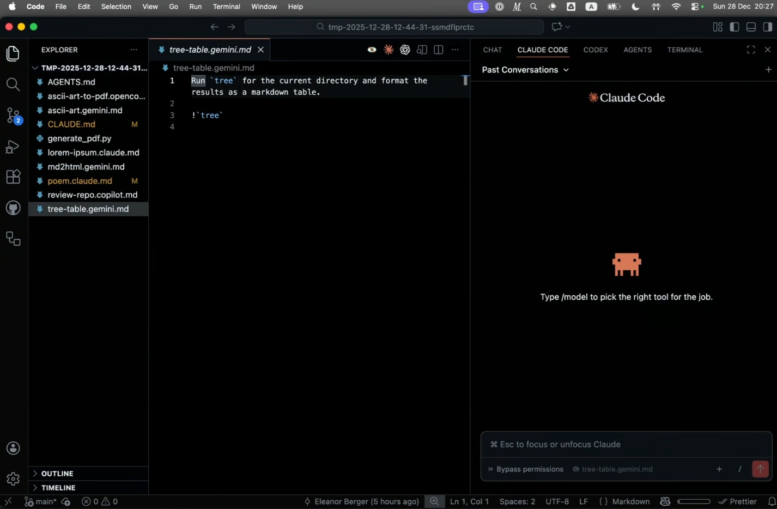Open editor More Actions ellipsis

(x=456, y=50)
